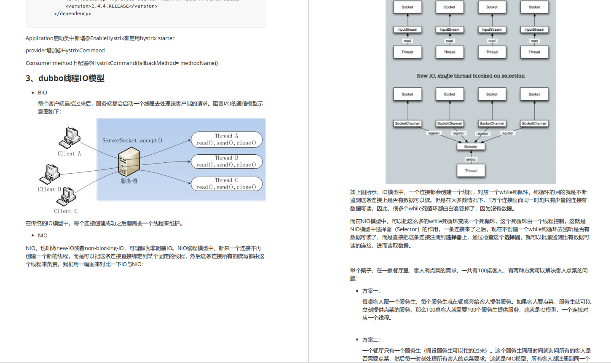
Task: Select the Thread C rounded box
Action: click(227, 184)
